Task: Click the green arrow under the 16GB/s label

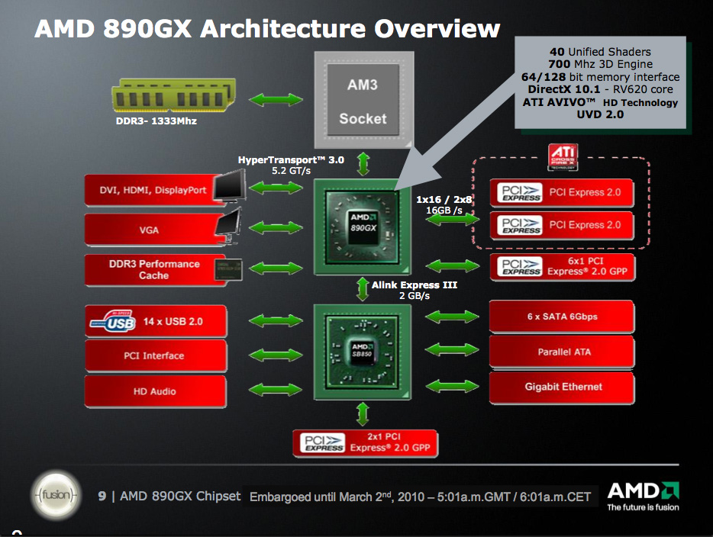Action: (x=452, y=219)
